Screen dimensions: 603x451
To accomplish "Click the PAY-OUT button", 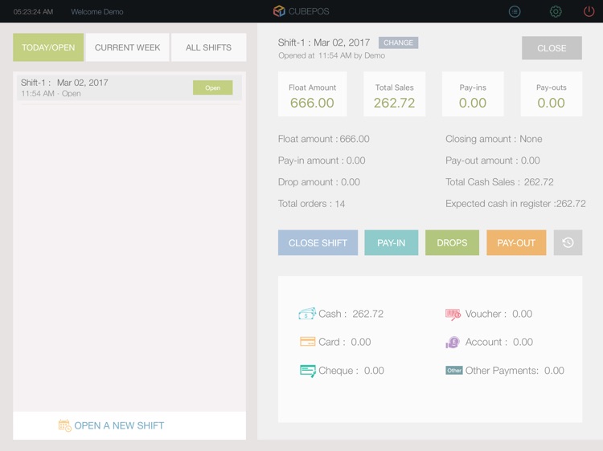I will [516, 242].
